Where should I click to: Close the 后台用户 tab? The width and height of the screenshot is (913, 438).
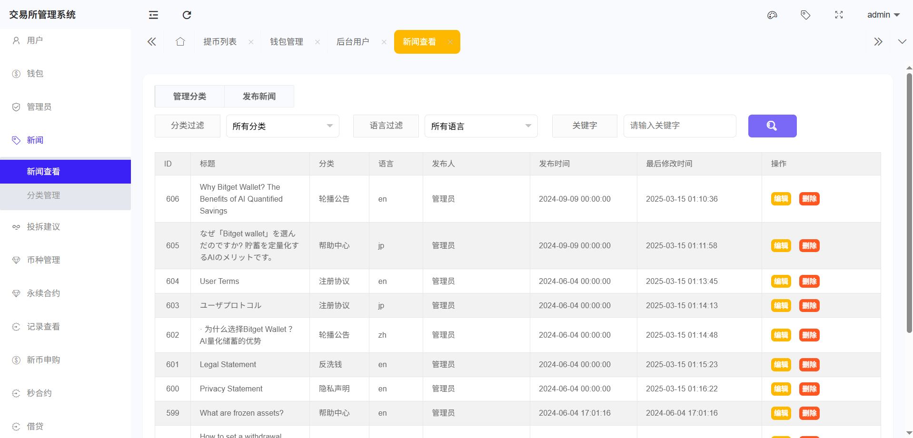coord(384,42)
